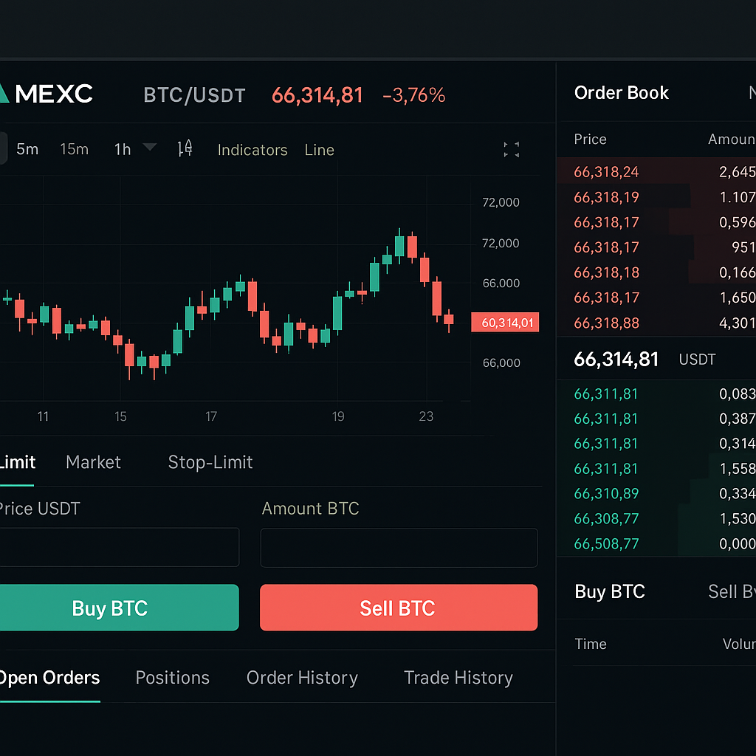Viewport: 756px width, 756px height.
Task: View the Order History tab
Action: (302, 678)
